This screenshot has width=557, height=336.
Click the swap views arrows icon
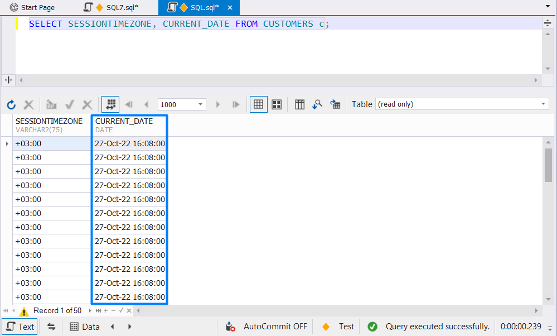pos(51,327)
